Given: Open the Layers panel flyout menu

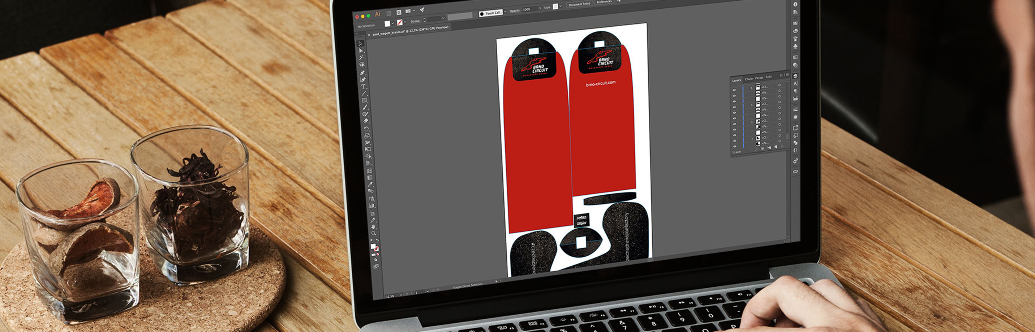Looking at the screenshot, I should [x=787, y=75].
